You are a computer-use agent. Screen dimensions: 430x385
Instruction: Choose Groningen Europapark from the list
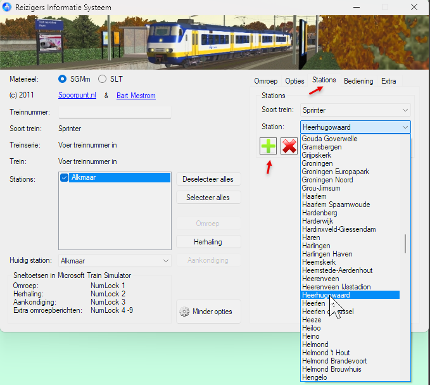[350, 172]
